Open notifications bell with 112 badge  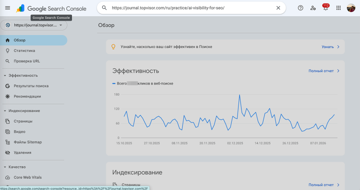[325, 8]
